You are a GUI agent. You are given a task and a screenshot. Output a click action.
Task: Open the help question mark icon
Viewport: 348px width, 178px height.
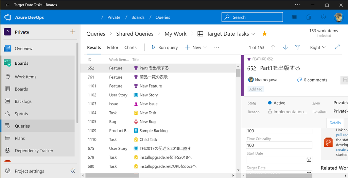[324, 17]
